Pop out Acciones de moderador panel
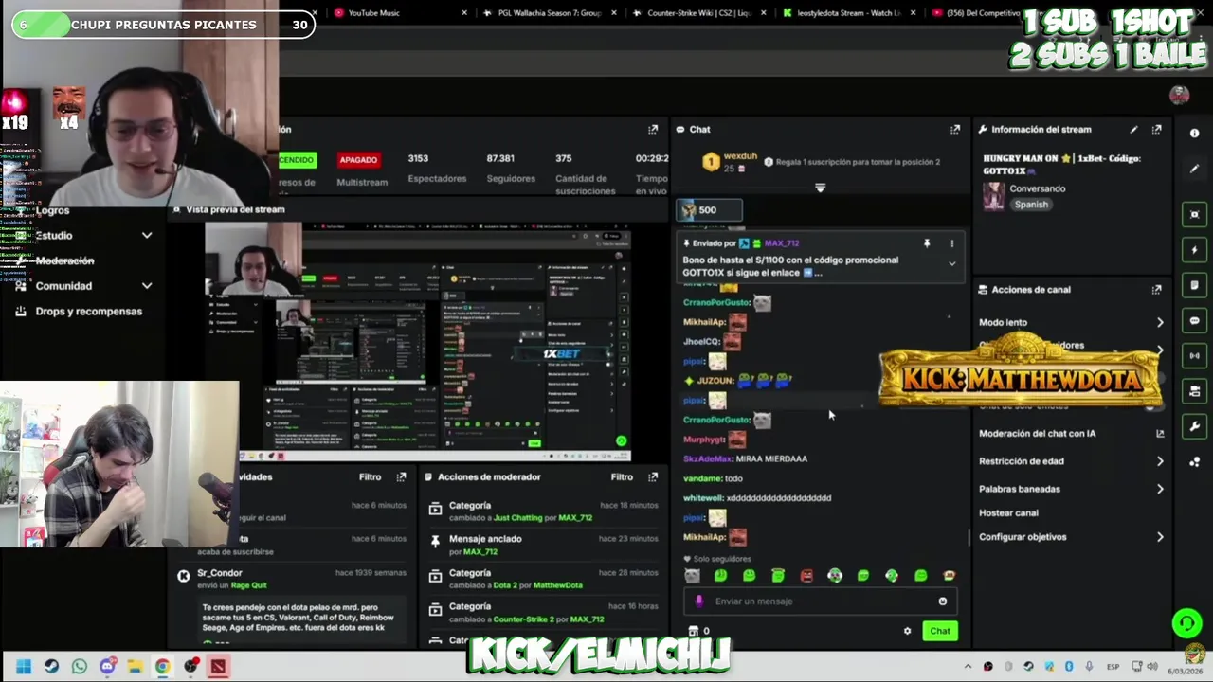1213x682 pixels. [653, 477]
